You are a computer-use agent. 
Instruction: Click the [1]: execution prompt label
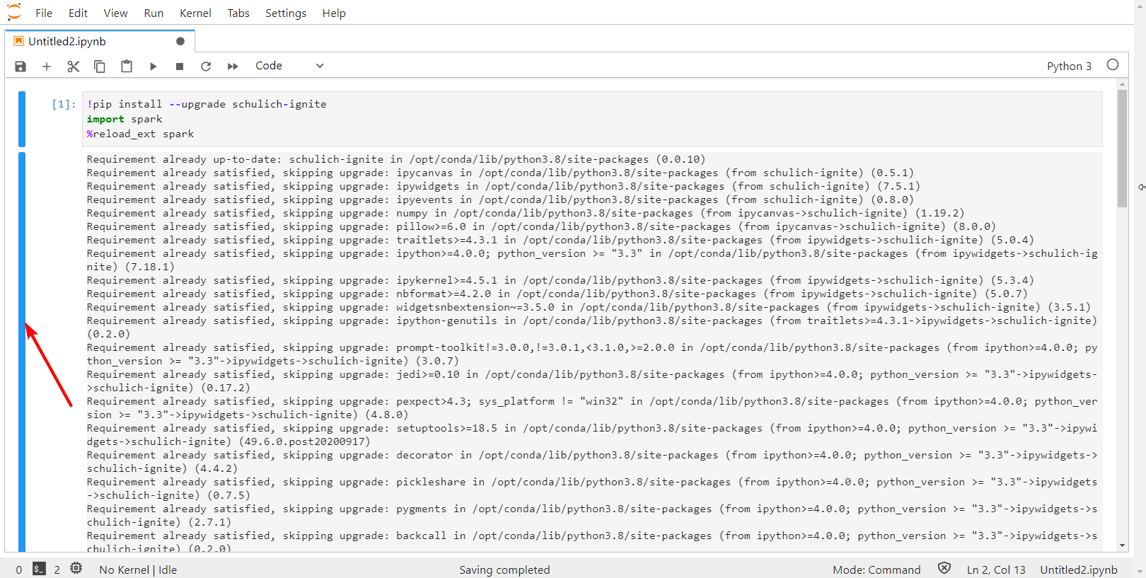pos(64,104)
